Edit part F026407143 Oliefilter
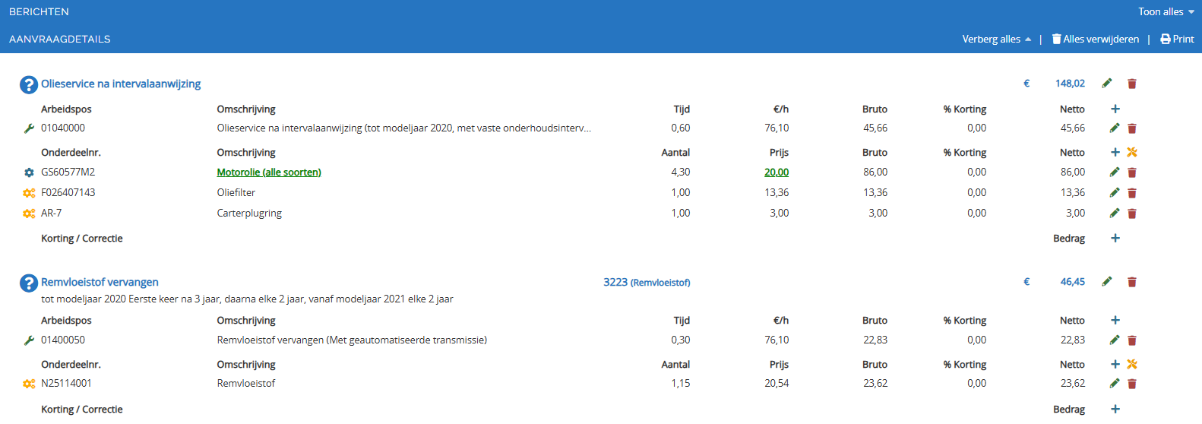The width and height of the screenshot is (1202, 424). point(1115,193)
